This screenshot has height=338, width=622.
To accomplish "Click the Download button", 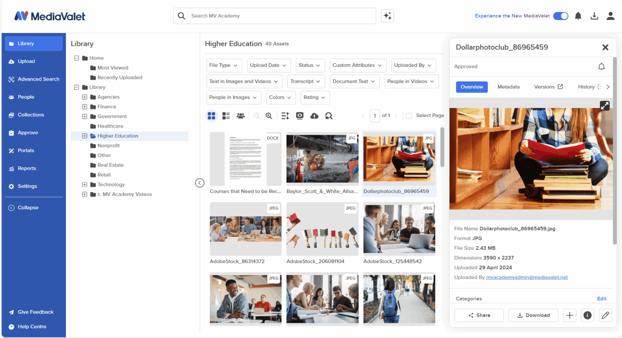I will tap(533, 315).
